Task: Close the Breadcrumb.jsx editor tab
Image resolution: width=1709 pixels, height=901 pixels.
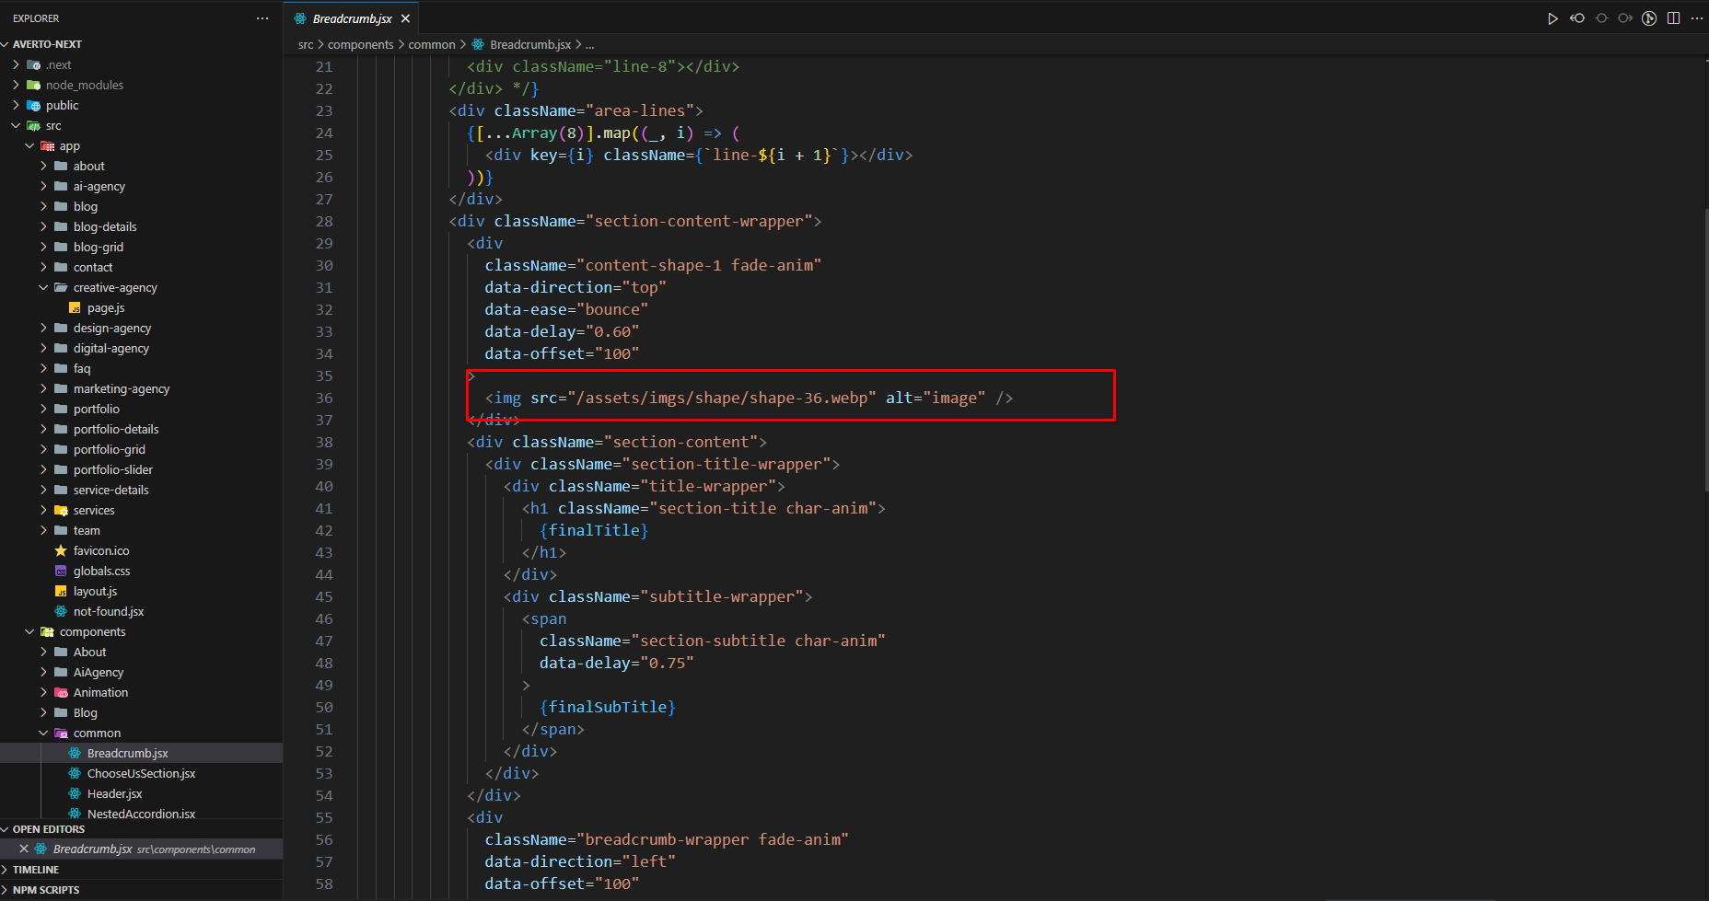Action: (x=405, y=18)
